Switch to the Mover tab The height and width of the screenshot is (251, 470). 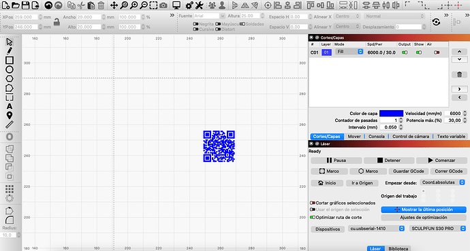[354, 137]
